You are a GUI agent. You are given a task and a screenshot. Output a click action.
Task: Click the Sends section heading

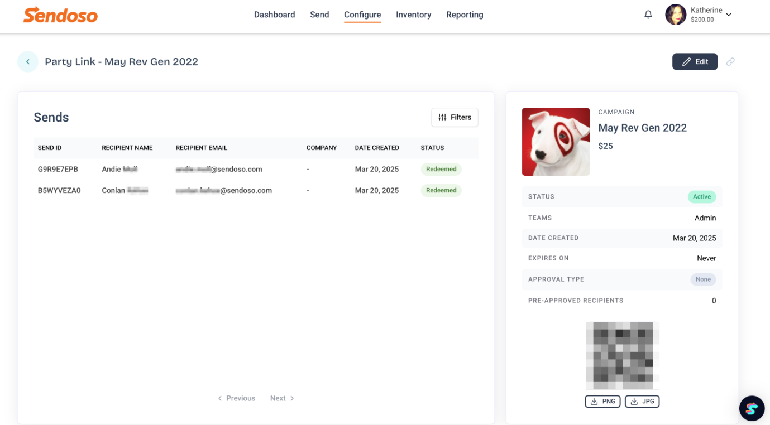point(51,117)
